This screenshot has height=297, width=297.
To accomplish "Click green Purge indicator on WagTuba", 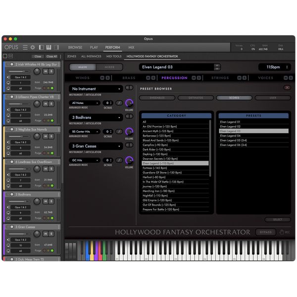I will pos(52,153).
